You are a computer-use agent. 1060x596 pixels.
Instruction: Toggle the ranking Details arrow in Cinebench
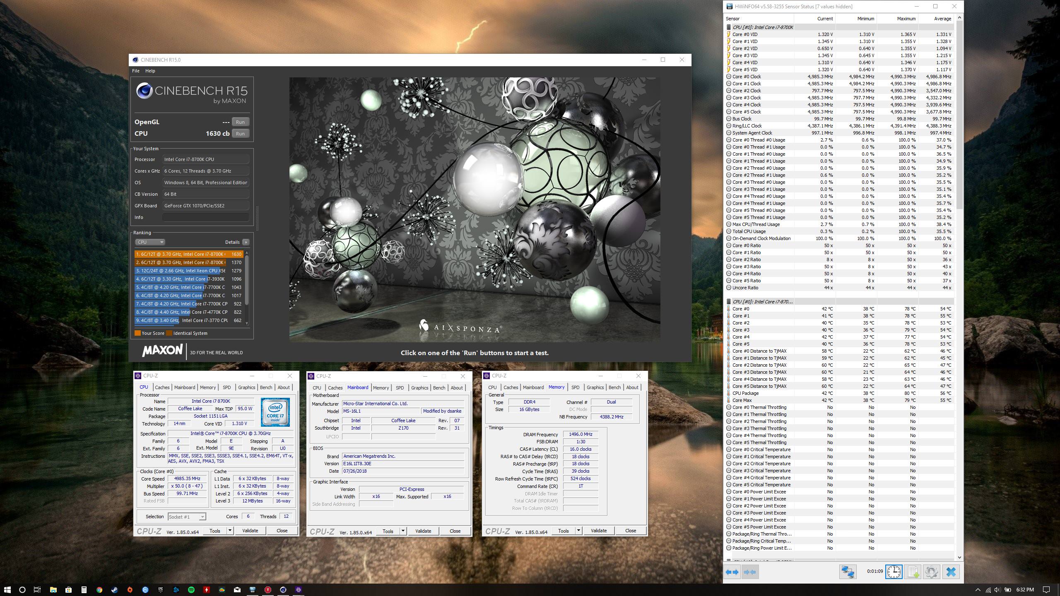click(x=246, y=242)
